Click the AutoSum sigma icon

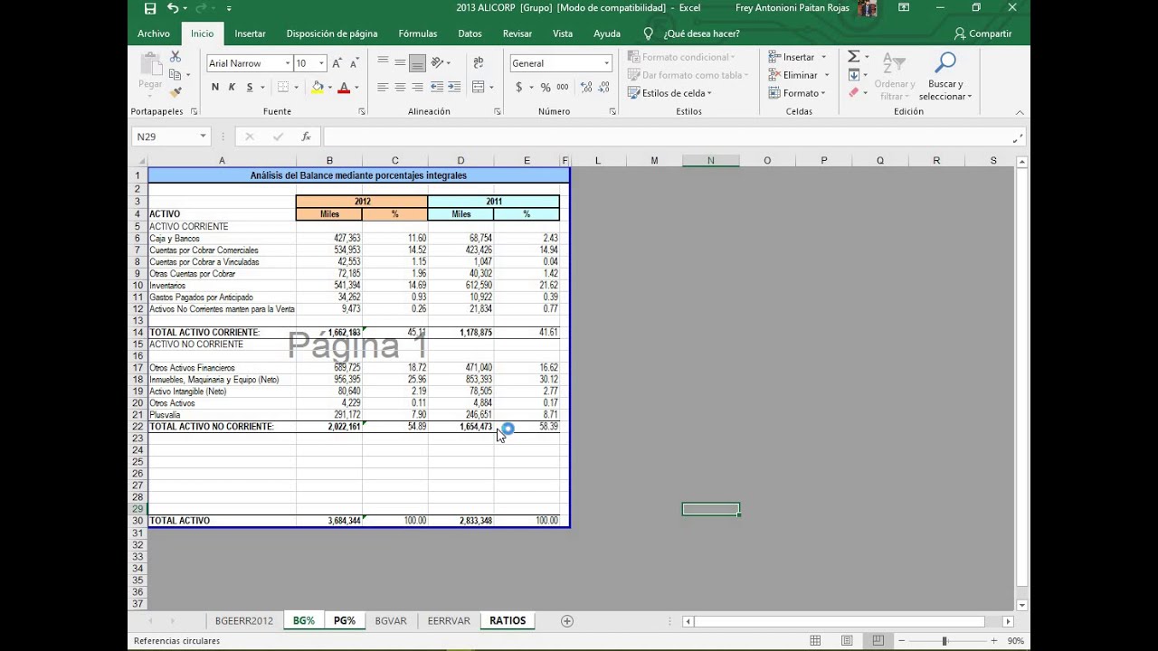tap(853, 57)
